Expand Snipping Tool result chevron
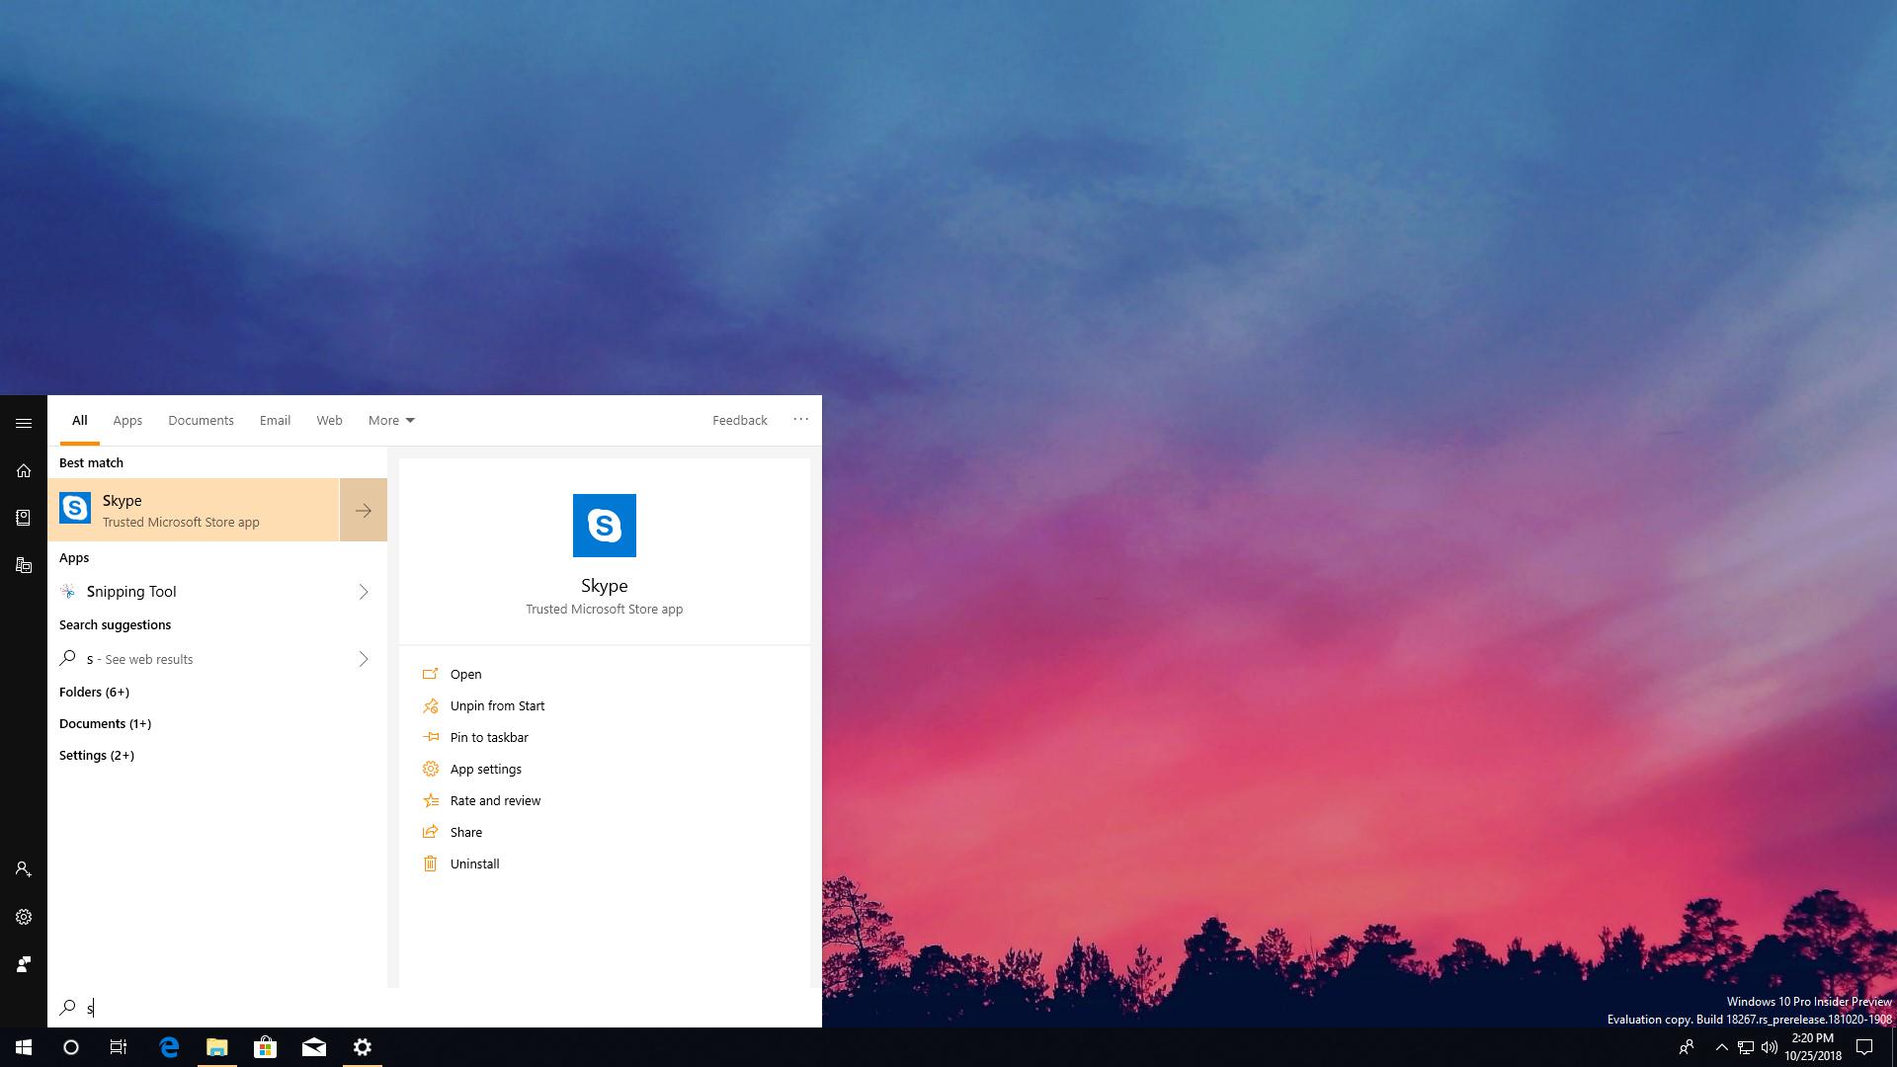 [364, 592]
